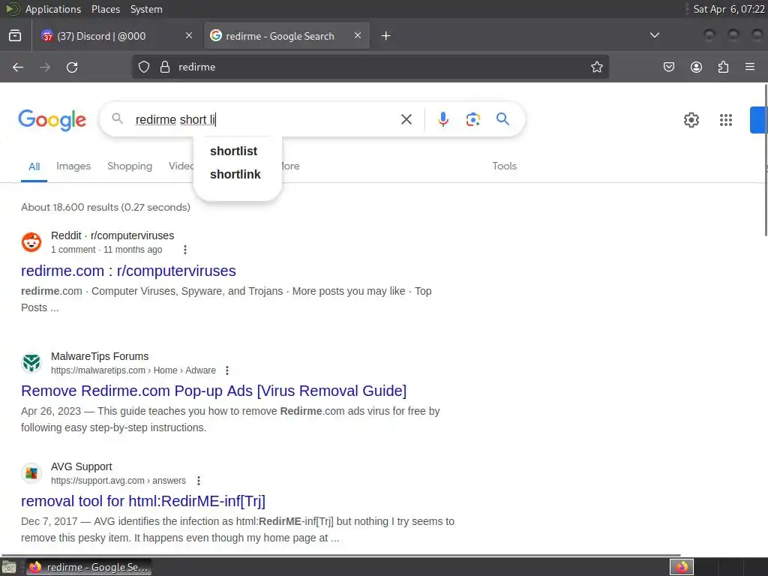
Task: Choose the shortlink suggestion
Action: coord(235,174)
